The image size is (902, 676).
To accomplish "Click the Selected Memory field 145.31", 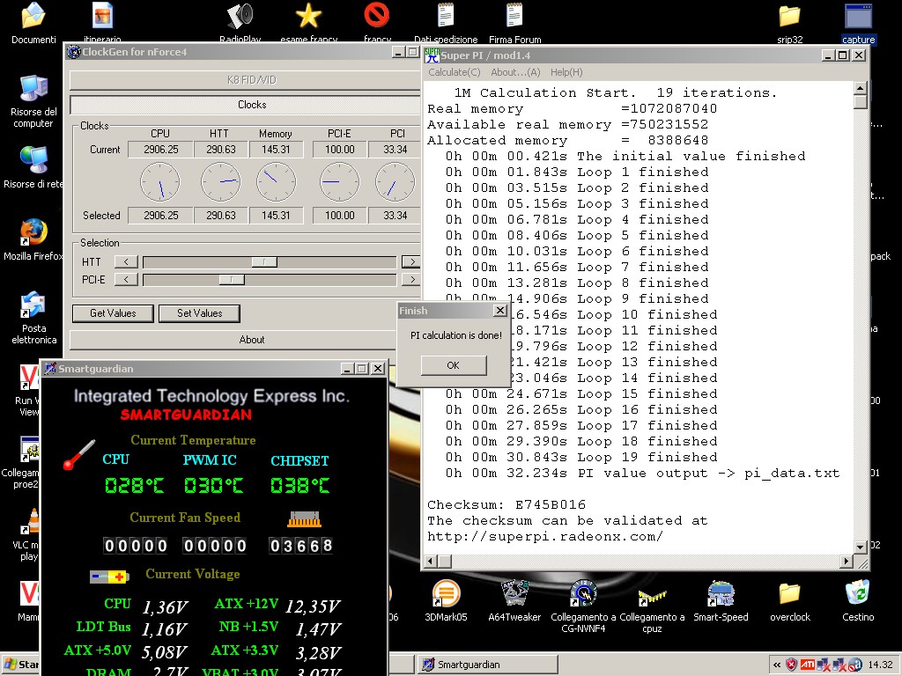I will 276,216.
